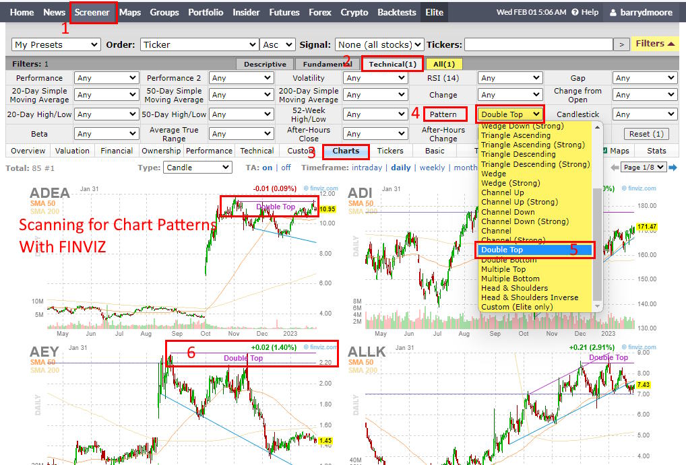686x465 pixels.
Task: Open the RSI (14) filter dropdown
Action: [510, 77]
